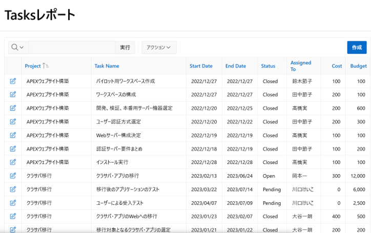Viewport: 371px width, 233px height.
Task: Edit the 移行後のアプリケーションのテスト task
Action: (x=13, y=190)
